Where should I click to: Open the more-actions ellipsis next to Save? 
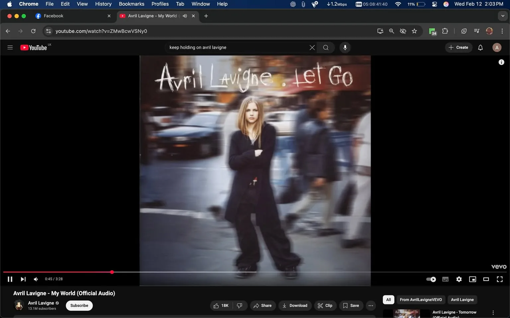(x=371, y=305)
